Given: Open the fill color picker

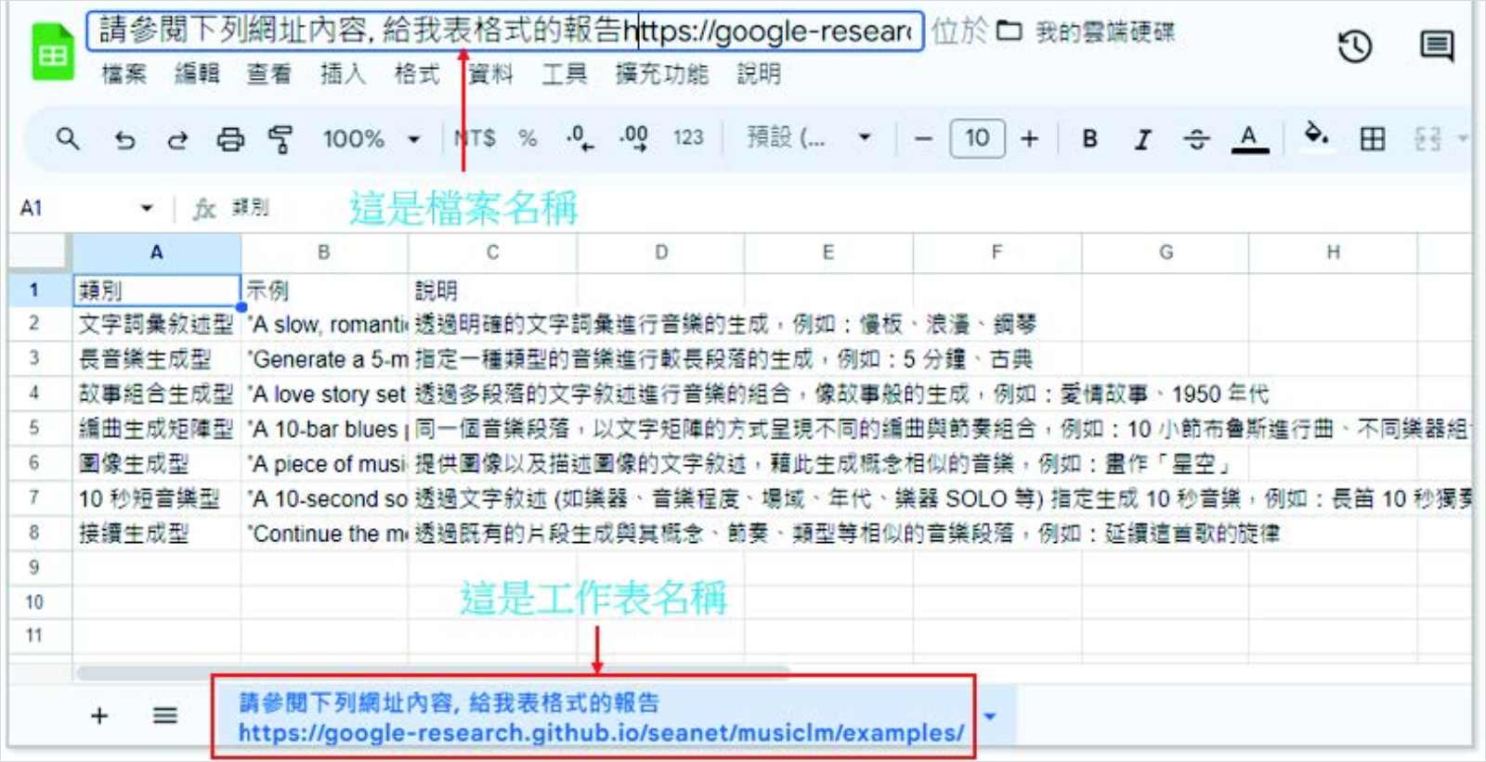Looking at the screenshot, I should point(1316,135).
